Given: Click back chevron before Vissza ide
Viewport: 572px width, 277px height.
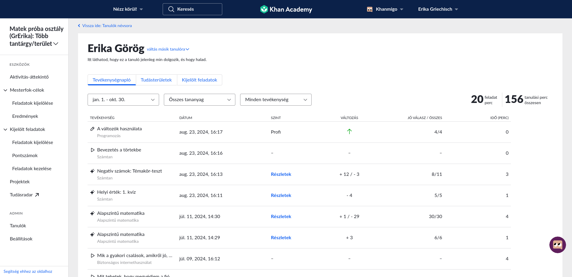Looking at the screenshot, I should click(x=79, y=26).
